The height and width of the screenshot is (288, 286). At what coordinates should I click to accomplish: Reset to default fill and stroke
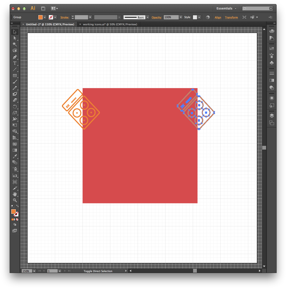pyautogui.click(x=12, y=206)
